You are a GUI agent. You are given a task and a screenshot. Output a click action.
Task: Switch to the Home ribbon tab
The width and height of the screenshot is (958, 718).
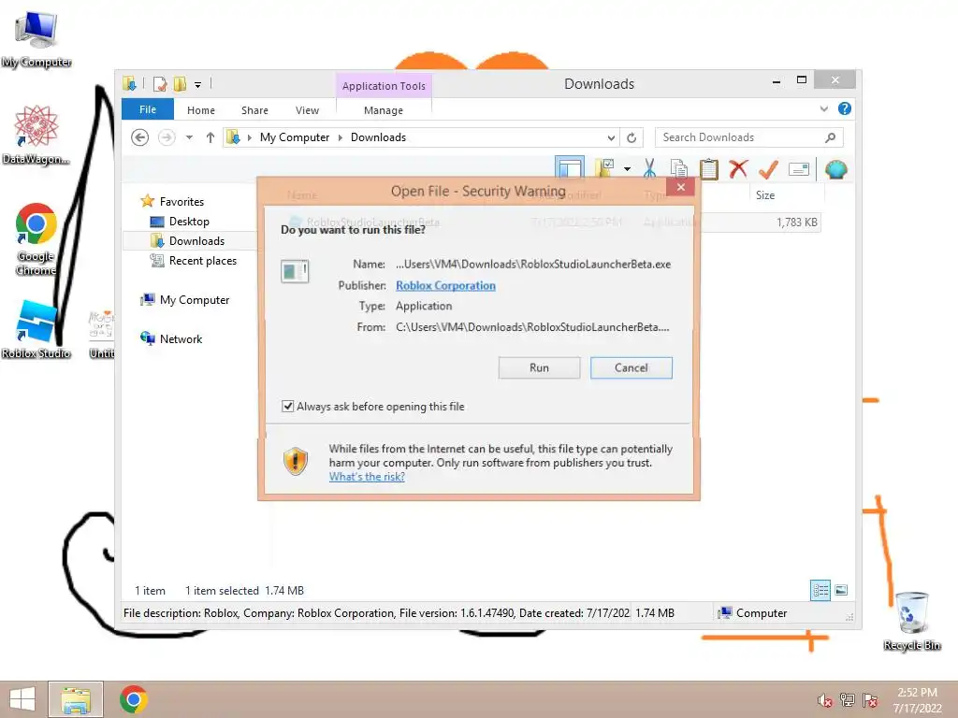click(201, 110)
